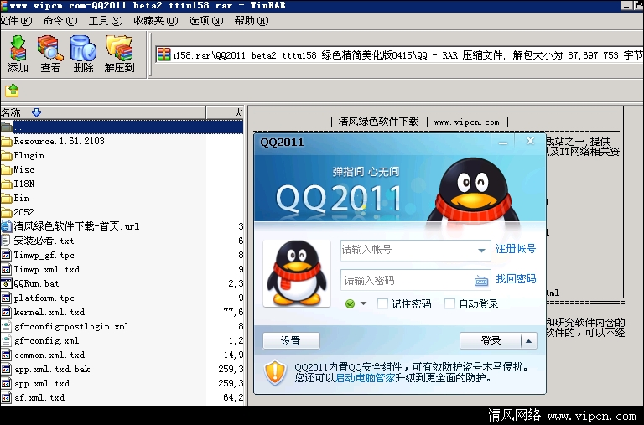Click the 查看 (View) toolbar icon

[50, 54]
